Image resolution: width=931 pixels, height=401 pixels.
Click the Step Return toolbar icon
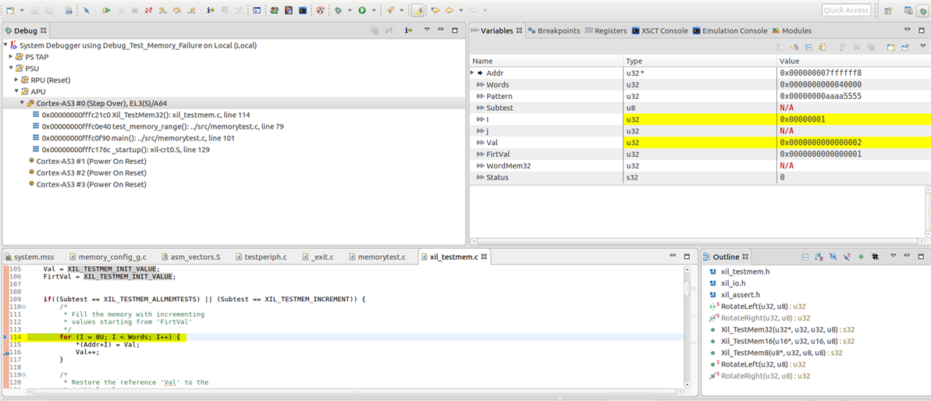(191, 10)
